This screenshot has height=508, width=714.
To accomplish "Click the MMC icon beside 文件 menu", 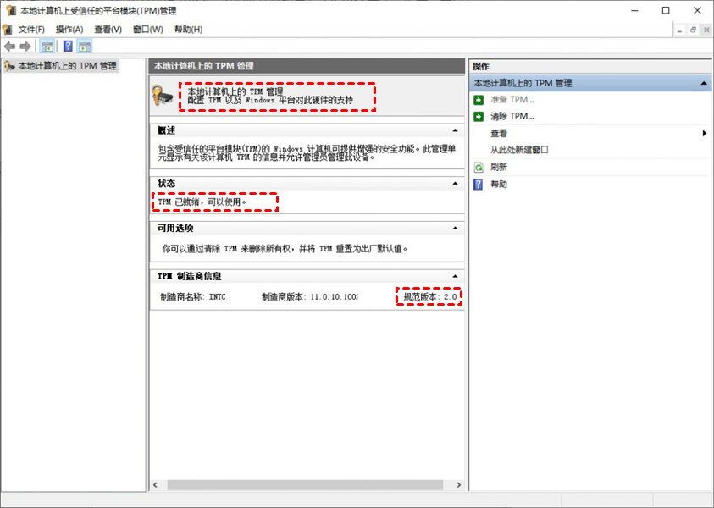I will [8, 30].
